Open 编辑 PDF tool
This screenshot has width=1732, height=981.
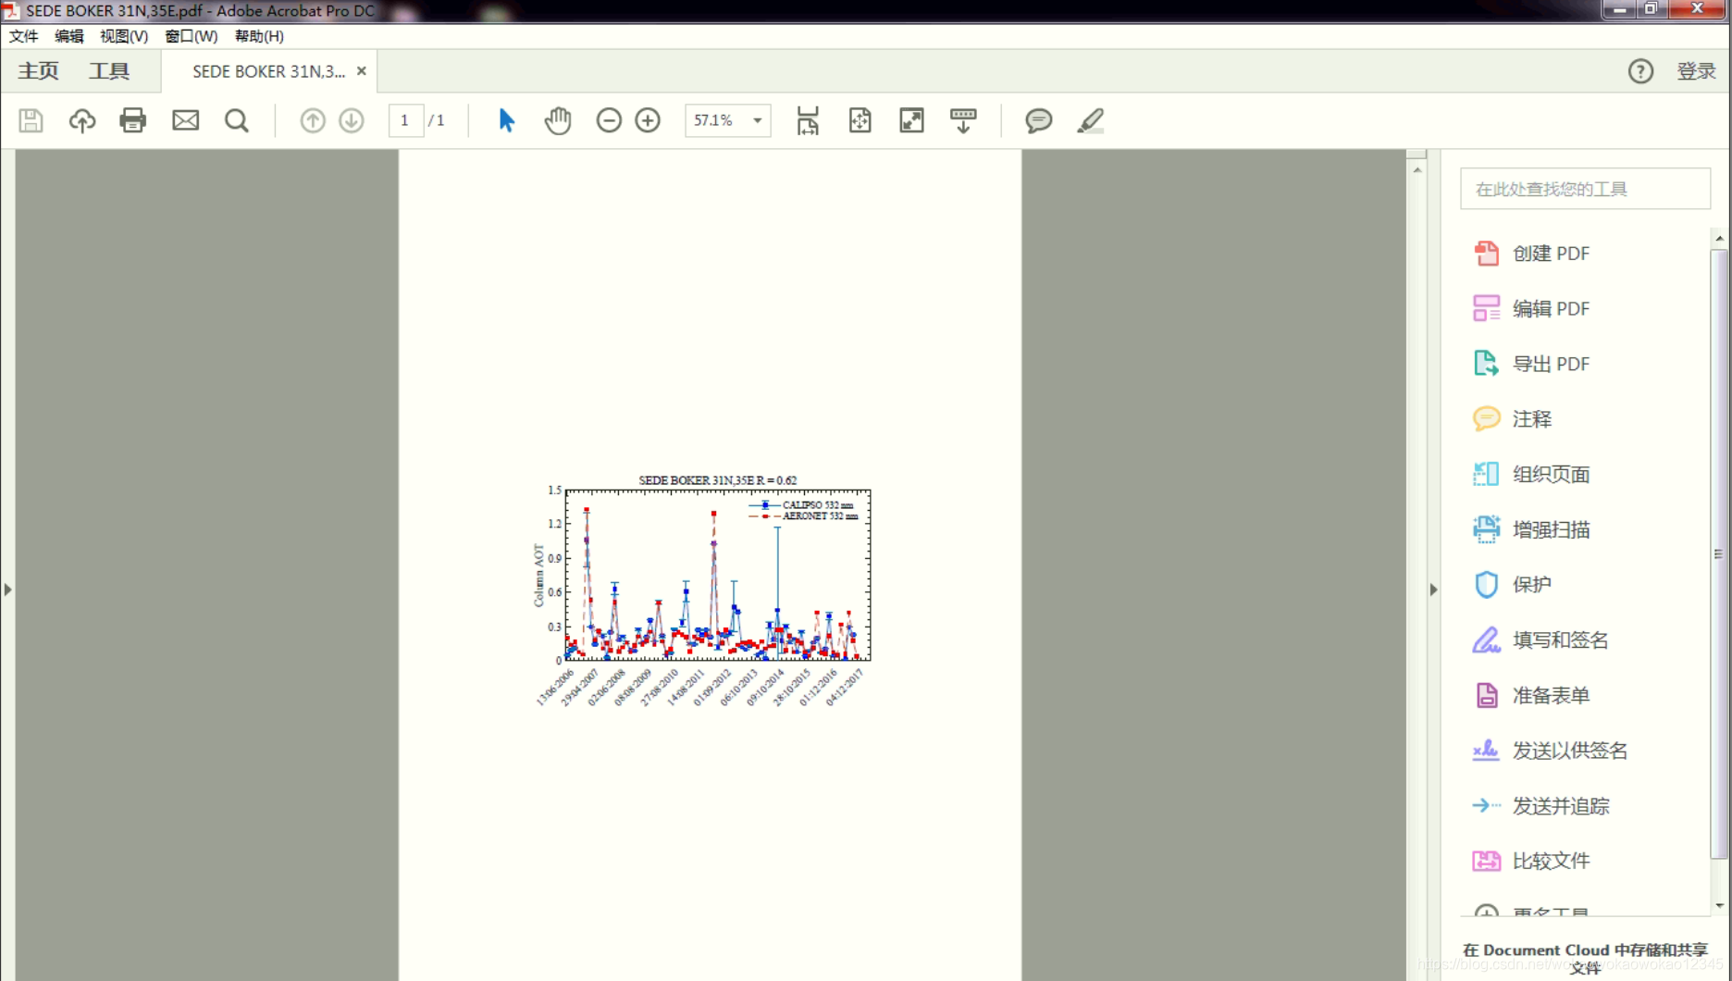tap(1530, 308)
